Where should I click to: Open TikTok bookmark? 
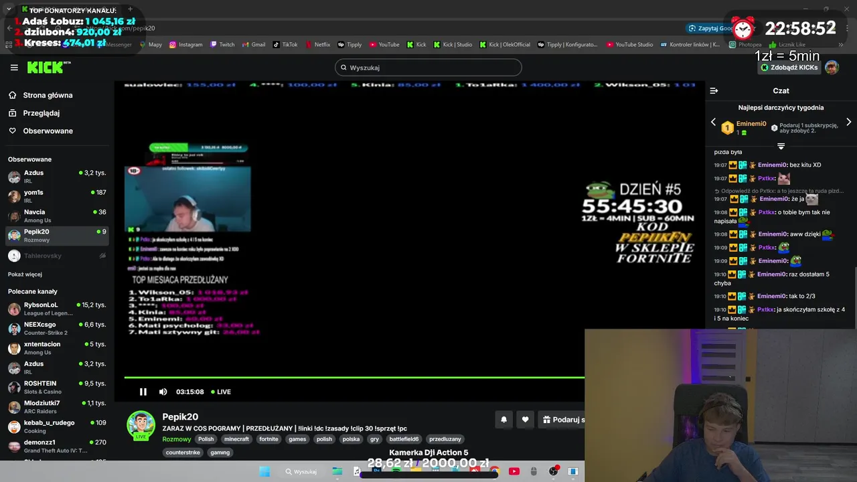[285, 45]
